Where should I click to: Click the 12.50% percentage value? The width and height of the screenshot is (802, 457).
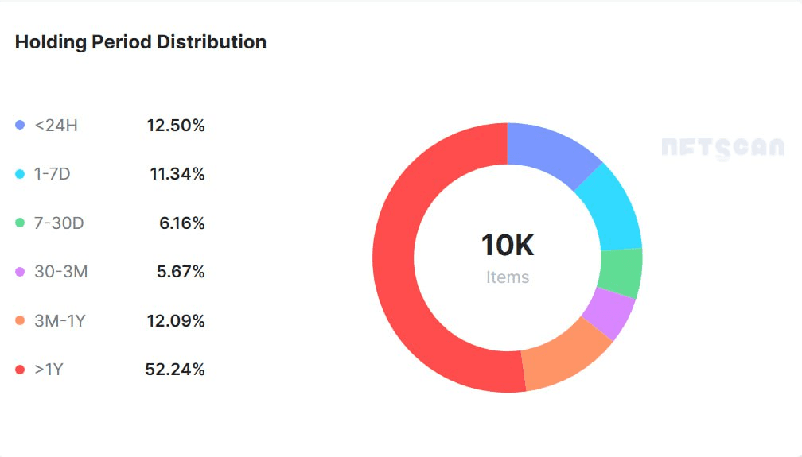tap(176, 125)
